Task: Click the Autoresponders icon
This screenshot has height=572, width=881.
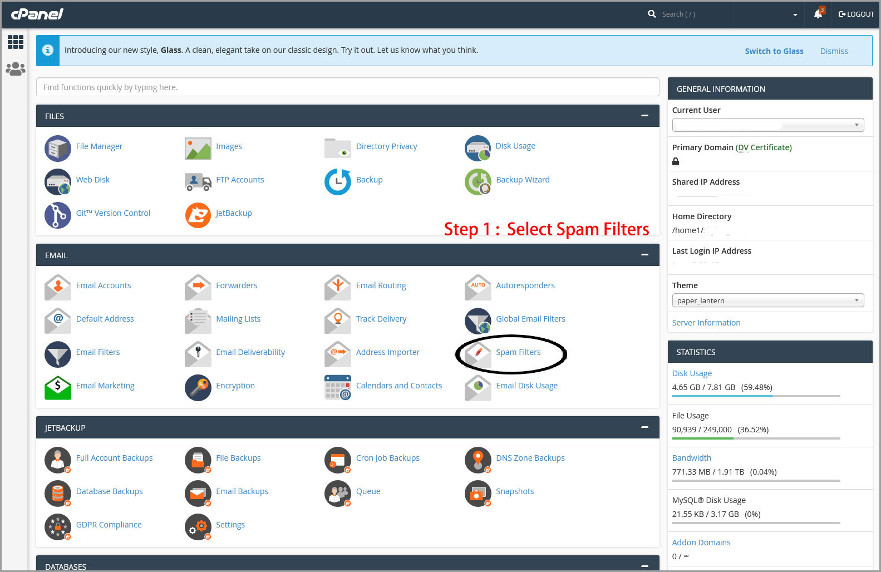Action: (478, 288)
